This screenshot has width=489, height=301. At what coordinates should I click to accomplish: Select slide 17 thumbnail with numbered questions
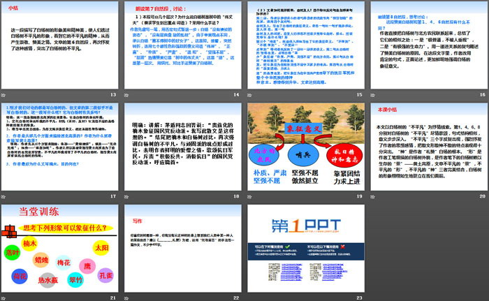(59, 147)
